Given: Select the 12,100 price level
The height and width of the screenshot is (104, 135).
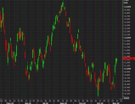Looking at the screenshot, I should (x=127, y=35).
